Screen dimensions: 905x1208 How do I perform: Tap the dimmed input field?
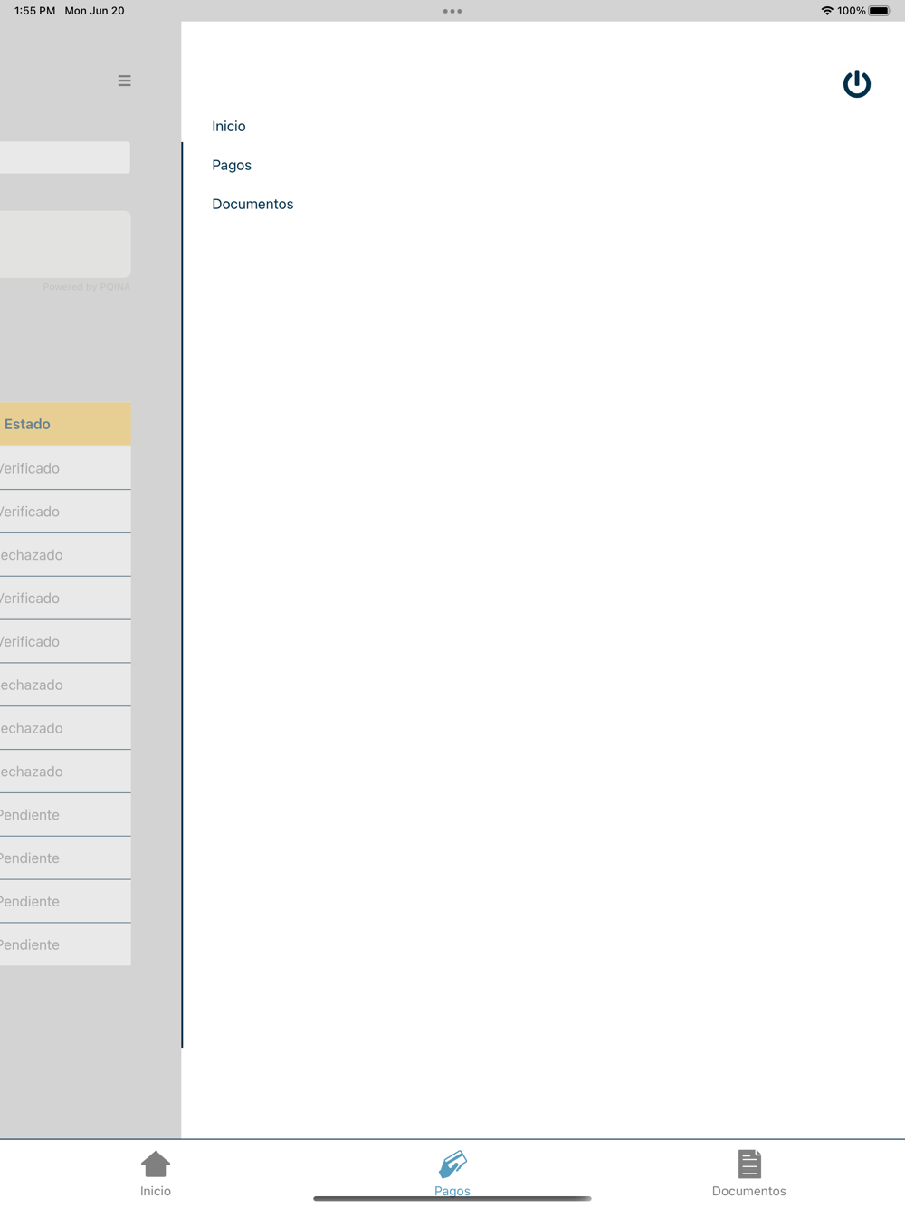coord(65,158)
